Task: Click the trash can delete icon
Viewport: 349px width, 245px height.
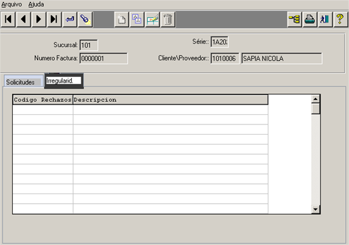Action: pos(168,19)
